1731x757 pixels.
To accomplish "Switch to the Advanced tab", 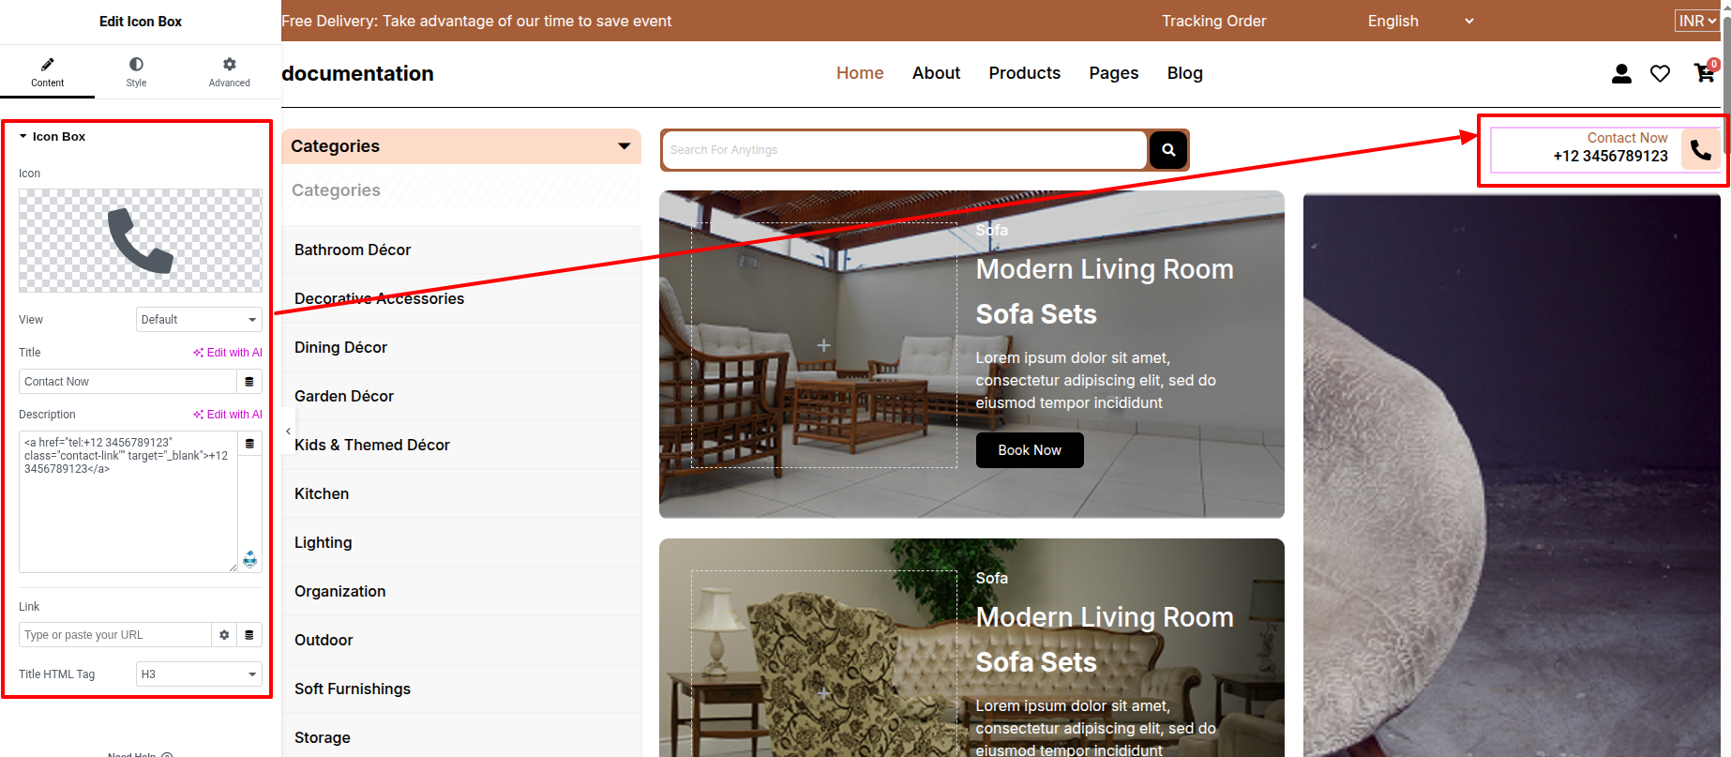I will point(229,71).
